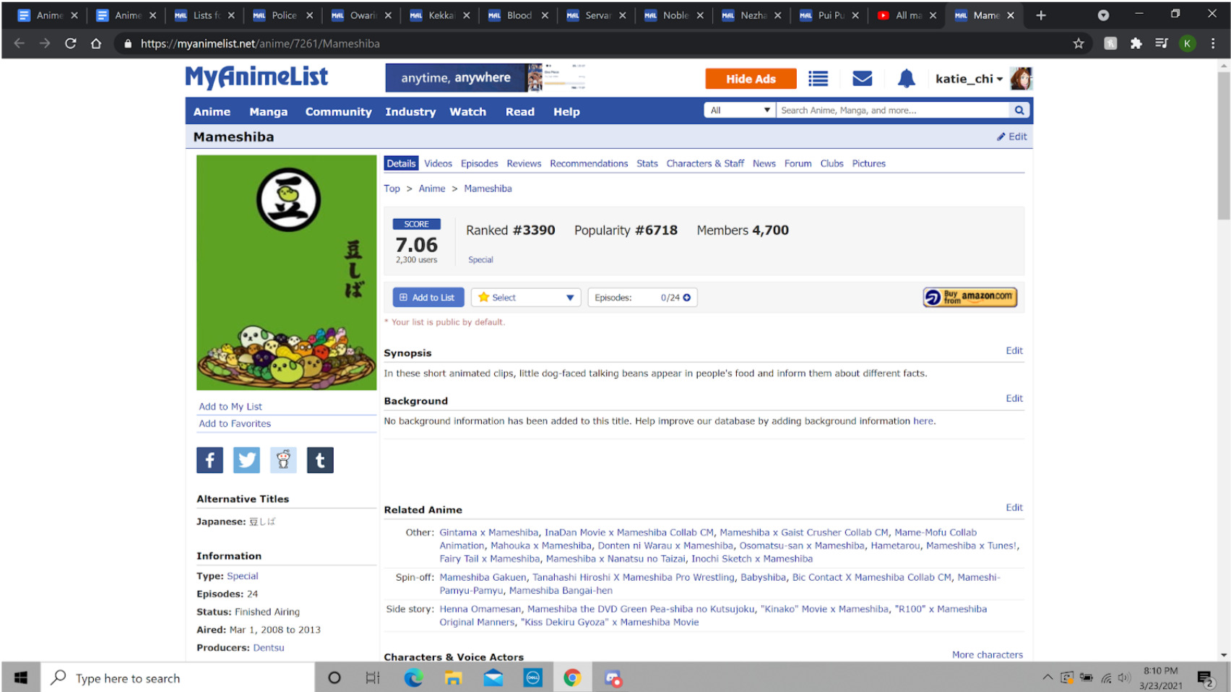The image size is (1231, 692).
Task: Switch to the Reviews tab
Action: tap(524, 164)
